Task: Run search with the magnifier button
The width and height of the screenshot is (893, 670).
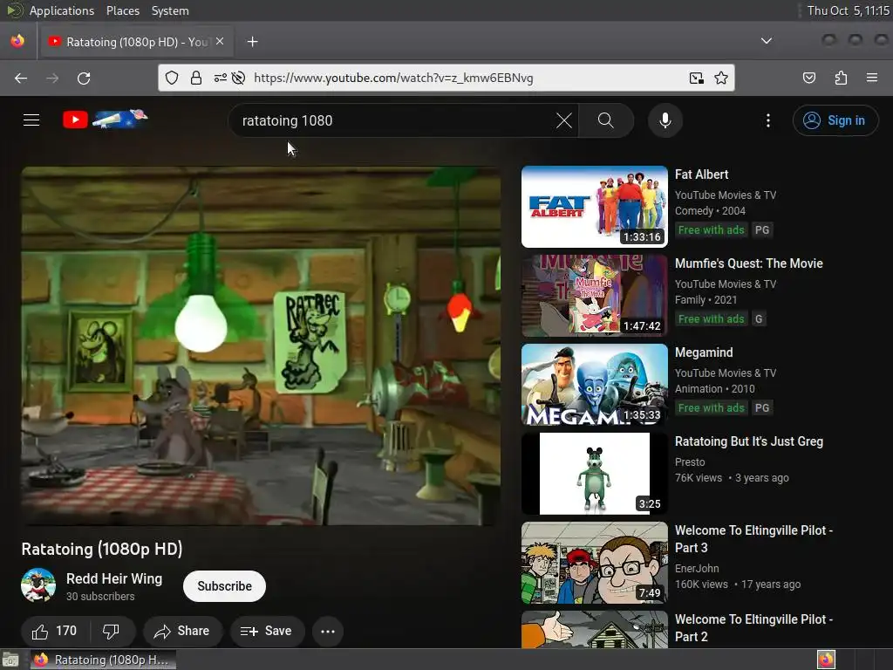Action: pos(606,120)
